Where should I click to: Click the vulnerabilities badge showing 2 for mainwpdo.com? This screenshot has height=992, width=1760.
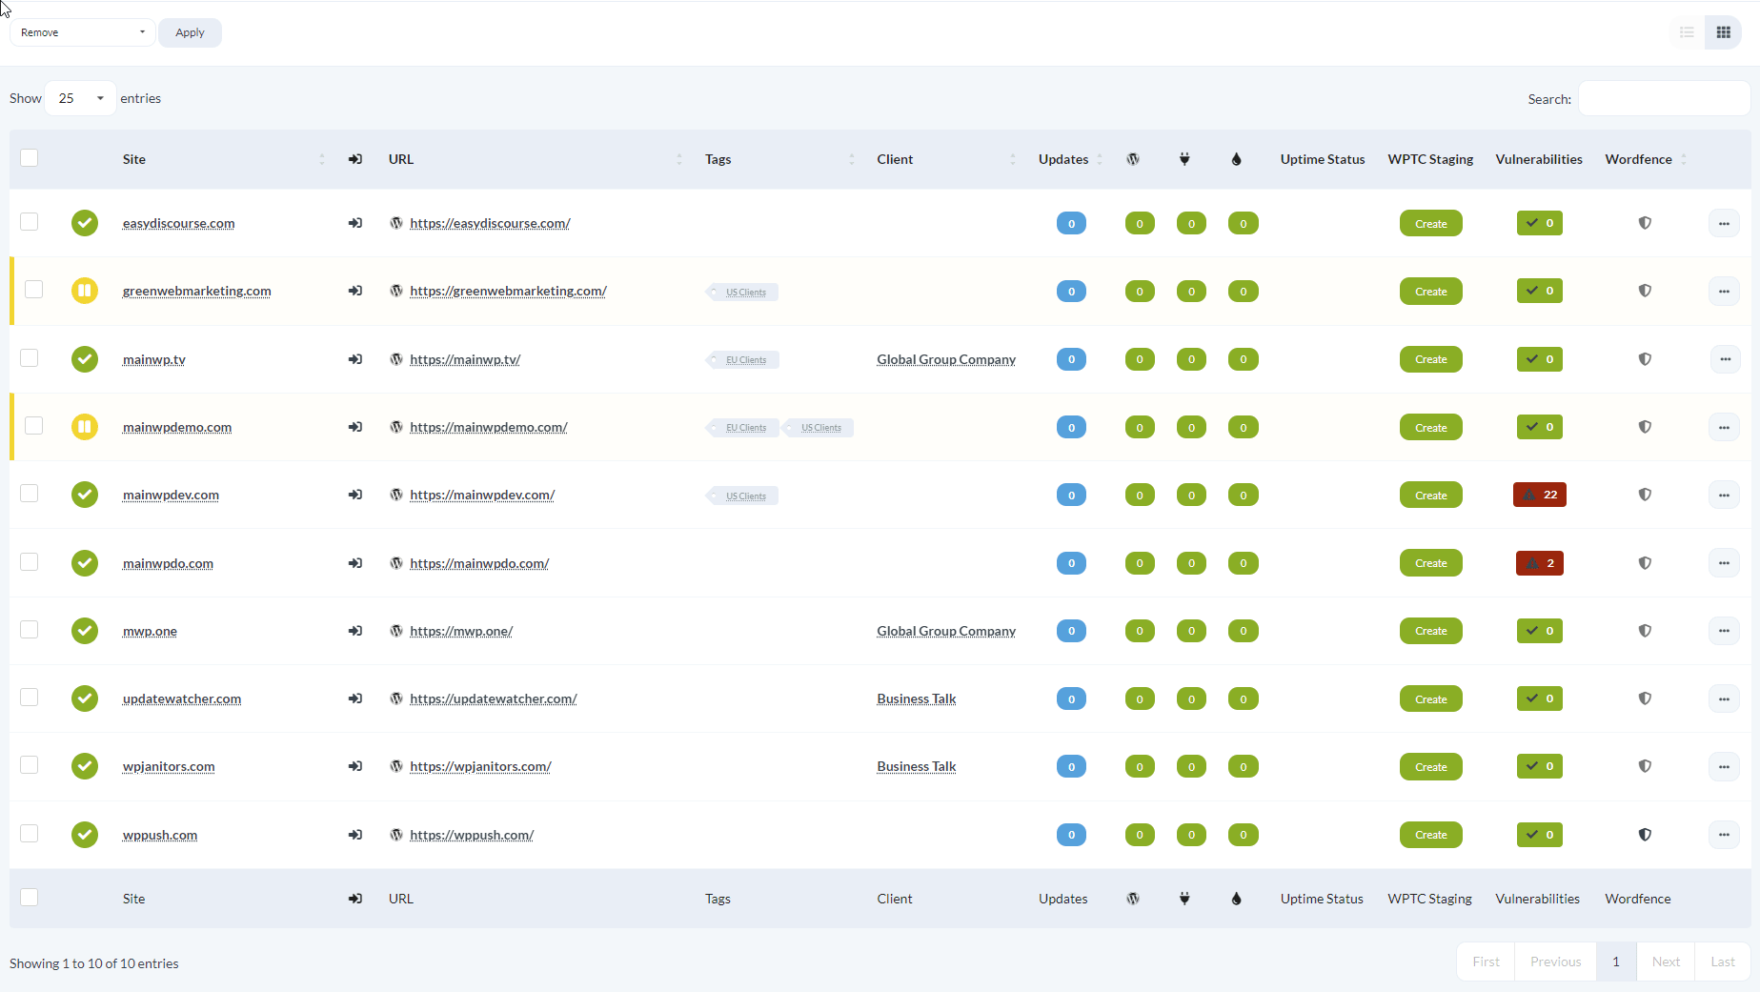[1539, 563]
